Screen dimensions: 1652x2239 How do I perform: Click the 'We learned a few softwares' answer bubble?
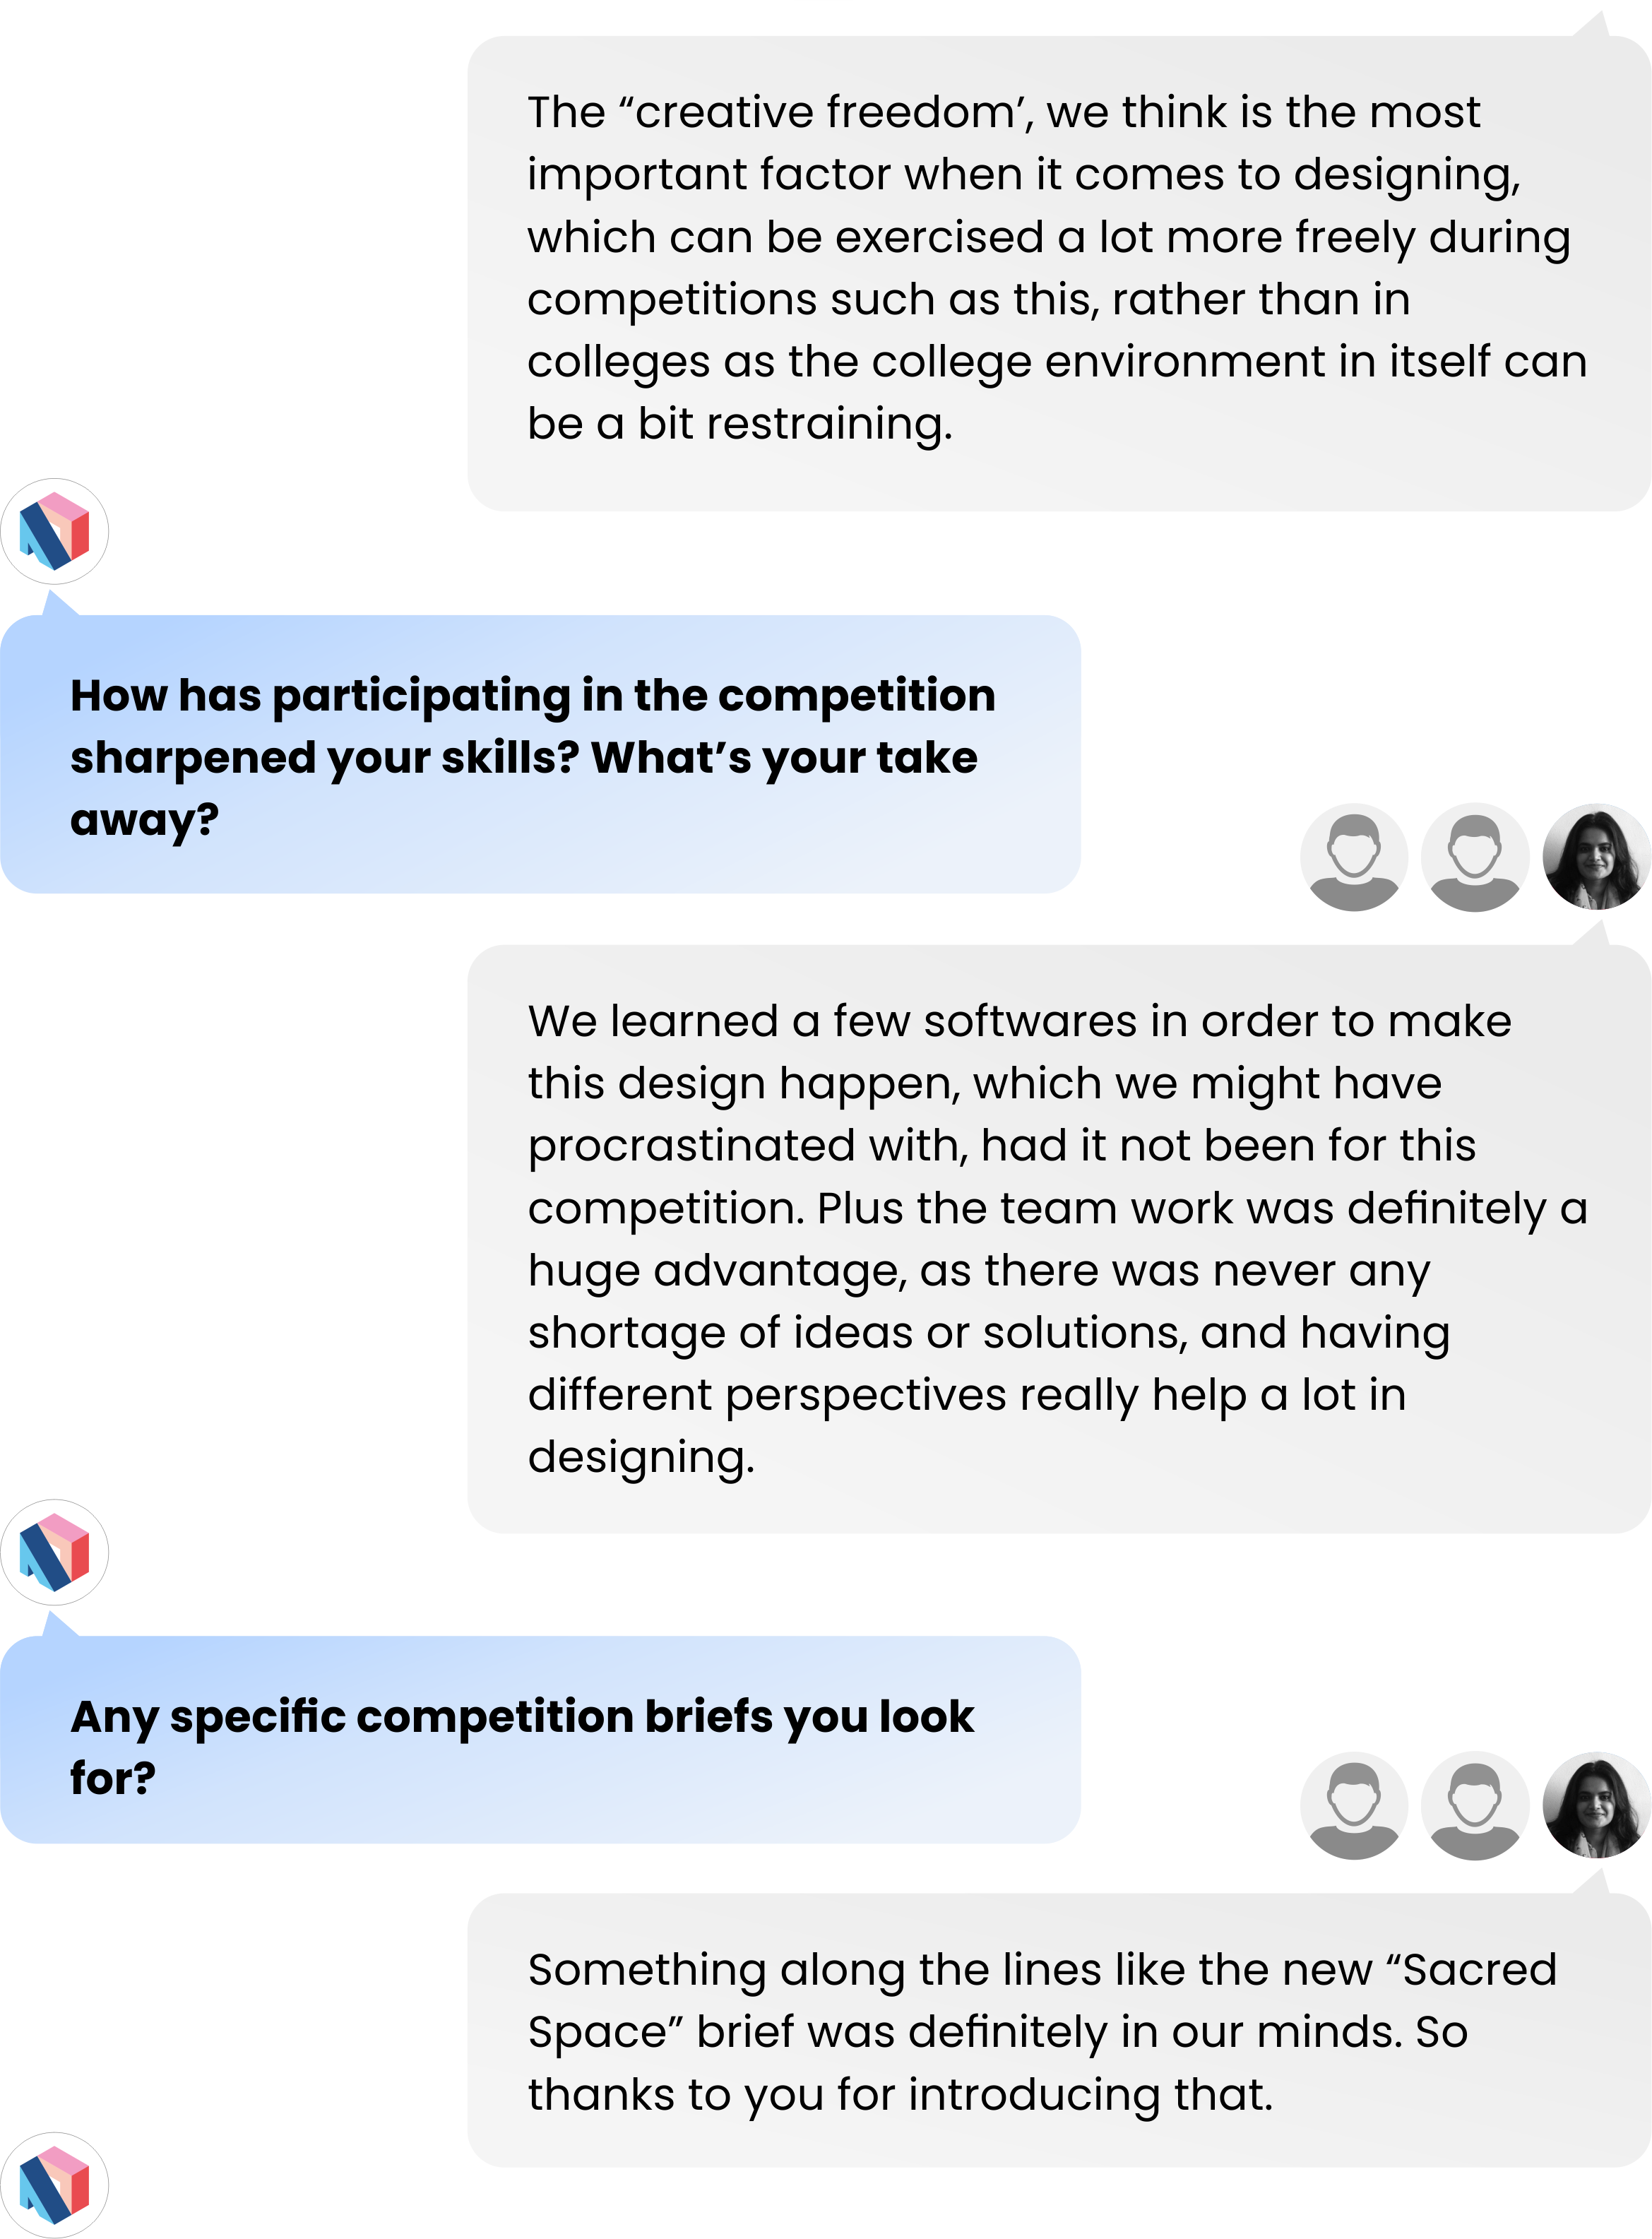click(1059, 1239)
